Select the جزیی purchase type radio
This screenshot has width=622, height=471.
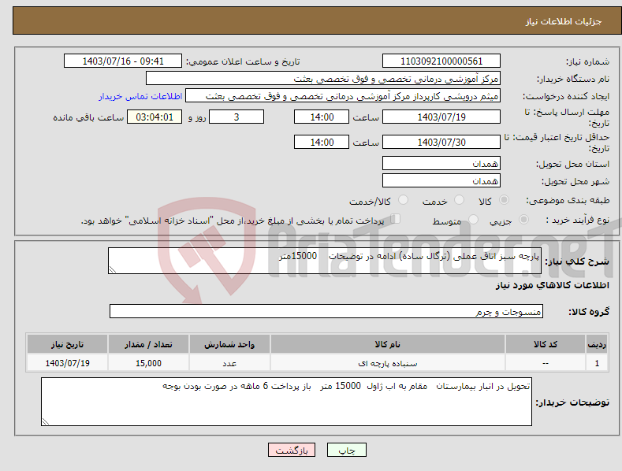(x=523, y=219)
